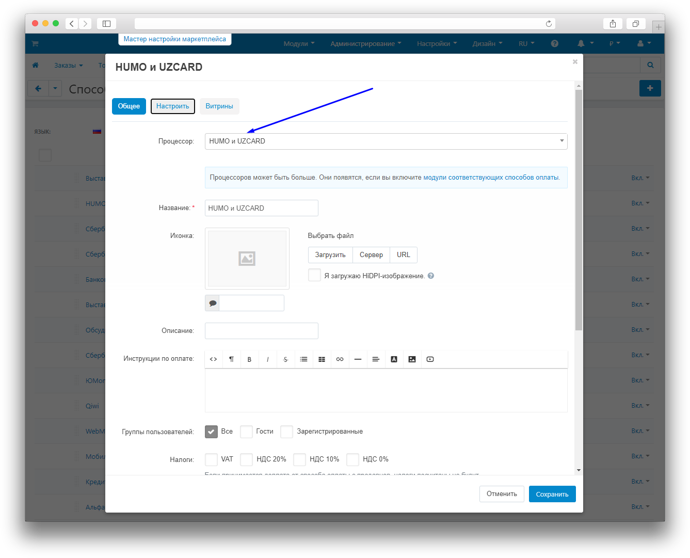Click the bulleted list icon
Image resolution: width=690 pixels, height=558 pixels.
tap(303, 359)
